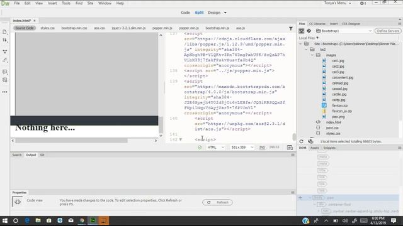Switch to the CSS Designer panel tab
Viewport: 403px width, 226px height.
pos(351,24)
